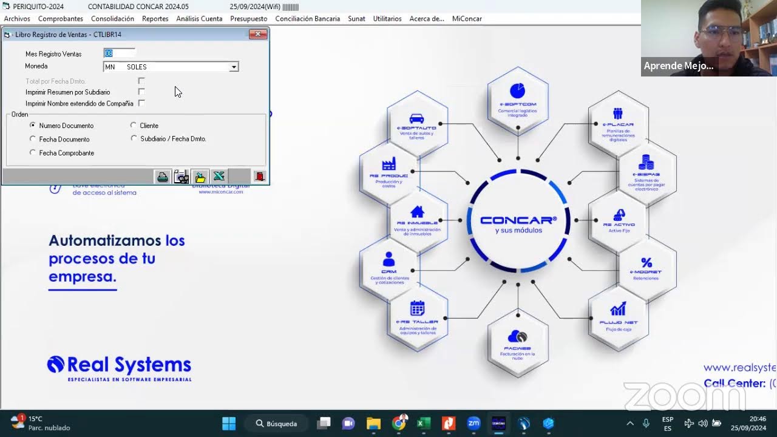Click the microphone icon in the system tray
The image size is (777, 437).
tap(646, 423)
